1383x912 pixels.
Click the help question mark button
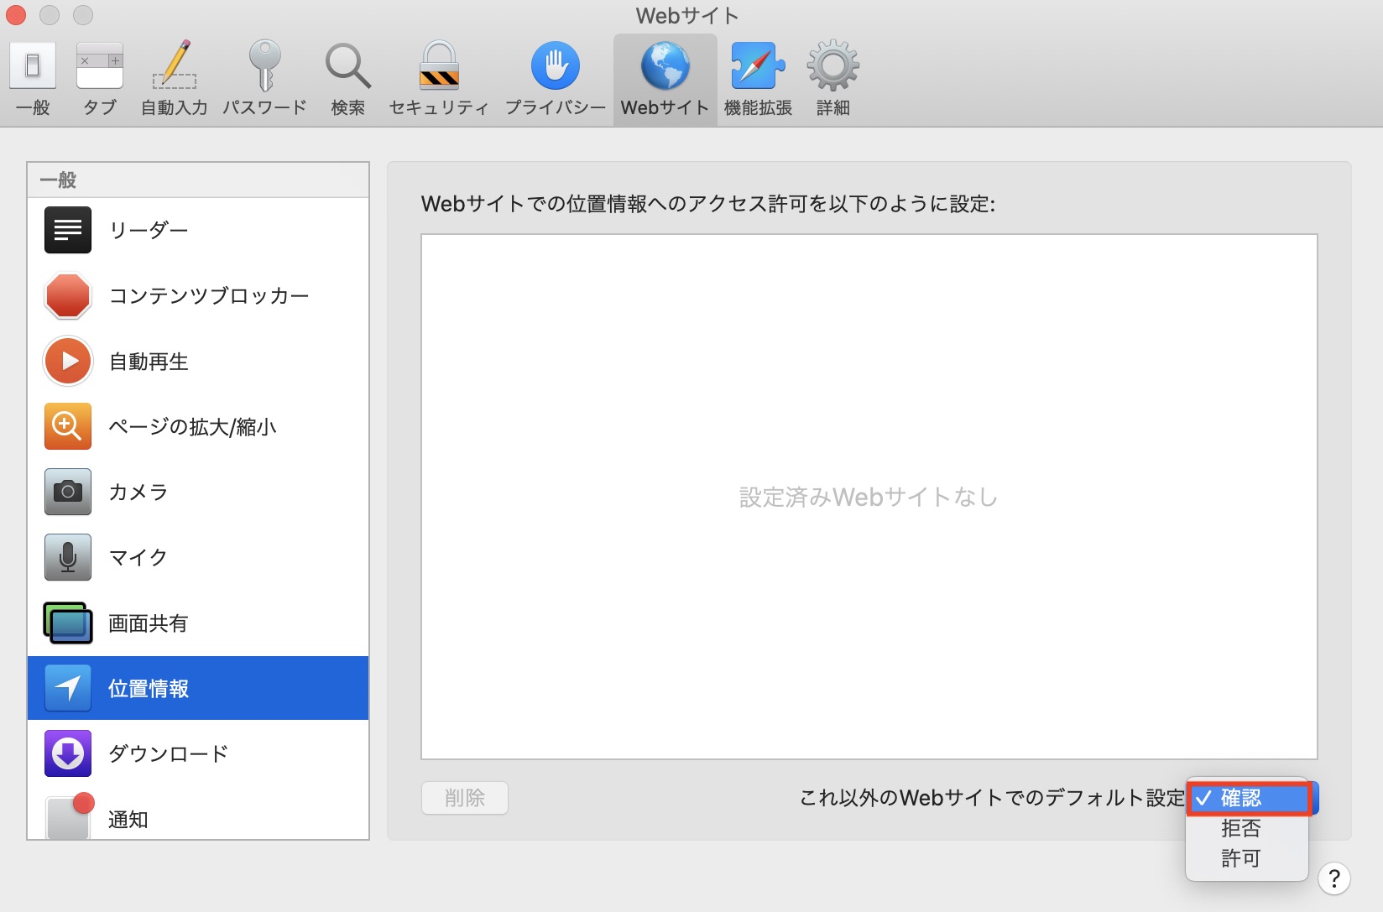[1333, 879]
